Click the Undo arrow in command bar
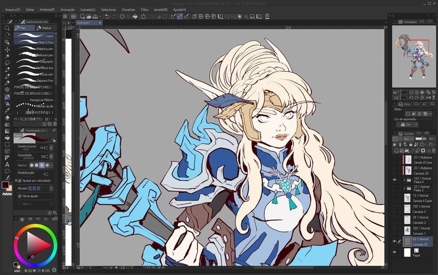438x275 pixels. click(107, 17)
